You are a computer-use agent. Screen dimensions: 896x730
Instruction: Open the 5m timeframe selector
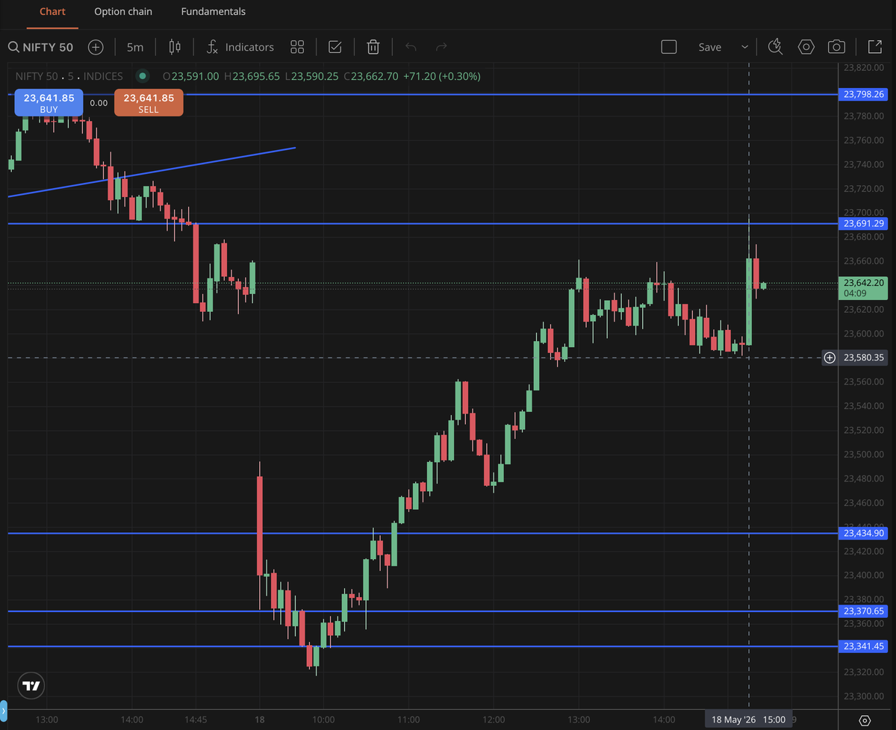pyautogui.click(x=135, y=47)
